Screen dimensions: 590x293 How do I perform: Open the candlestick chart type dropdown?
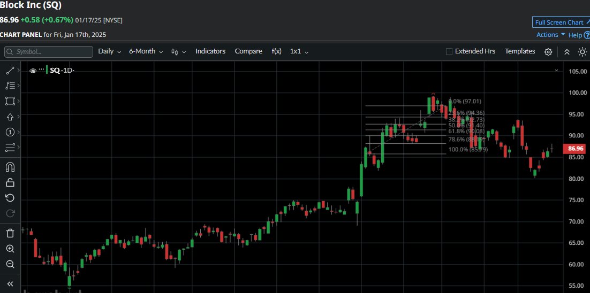click(179, 52)
